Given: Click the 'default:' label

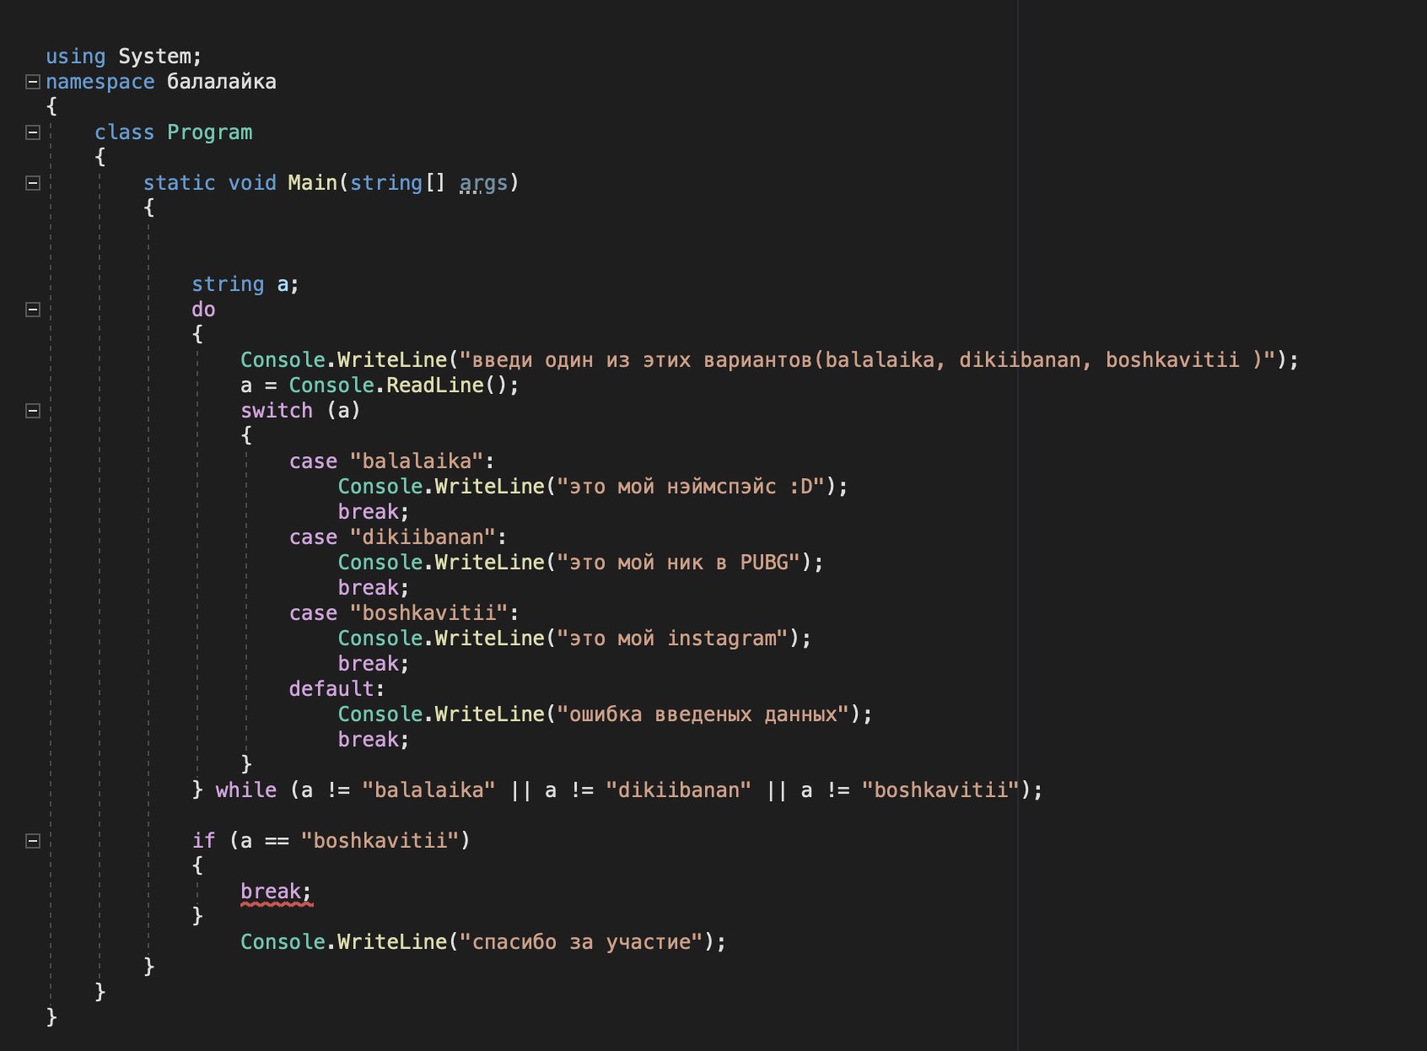Looking at the screenshot, I should (337, 689).
